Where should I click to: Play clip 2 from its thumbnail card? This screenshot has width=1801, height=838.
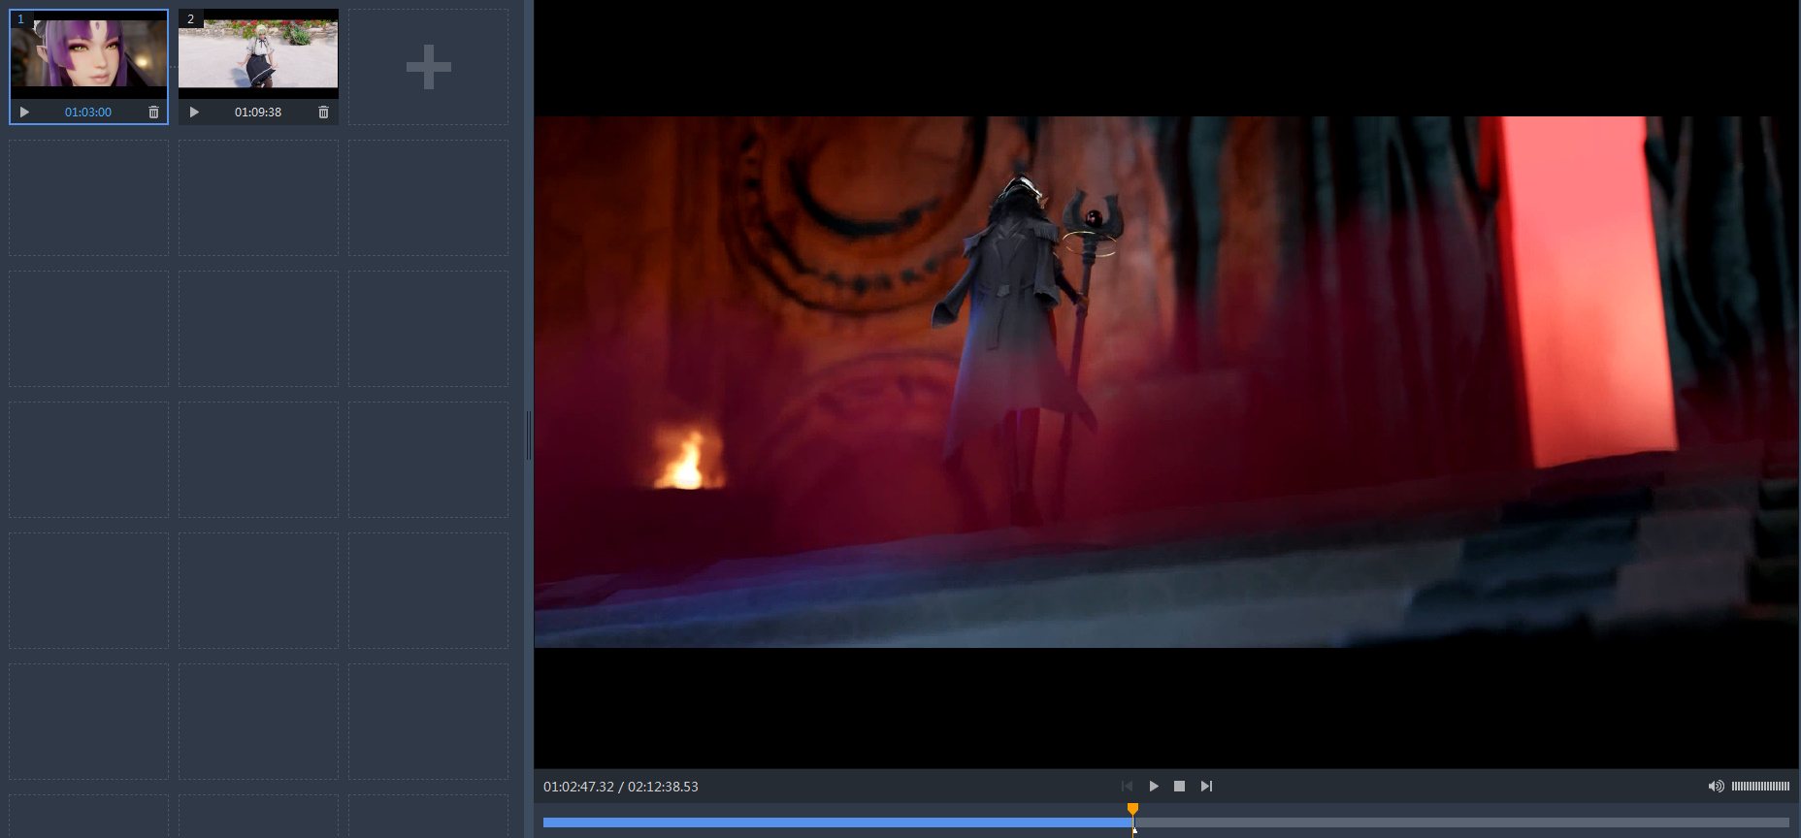click(x=194, y=113)
